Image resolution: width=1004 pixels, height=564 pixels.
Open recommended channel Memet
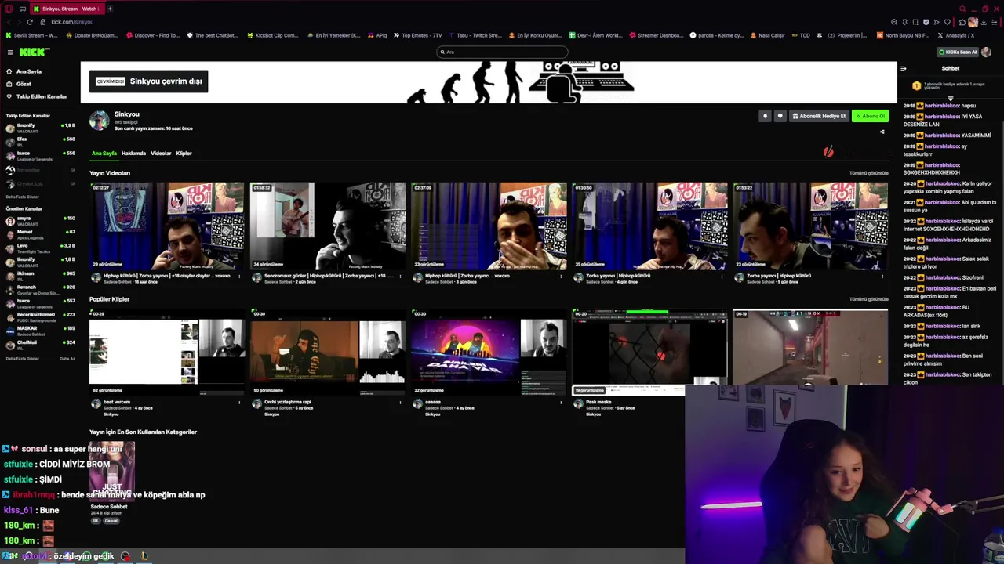click(x=39, y=234)
